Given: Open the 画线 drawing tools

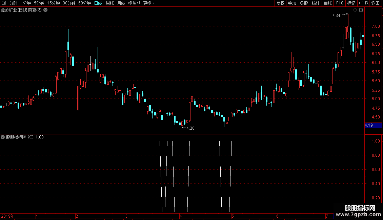Looking at the screenshot, I should (x=327, y=3).
